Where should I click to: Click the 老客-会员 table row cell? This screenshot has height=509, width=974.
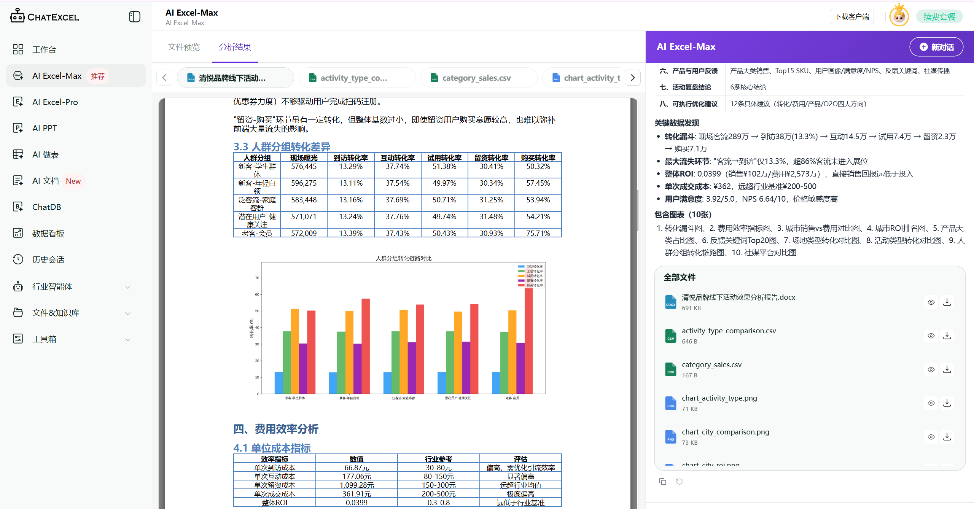click(257, 233)
